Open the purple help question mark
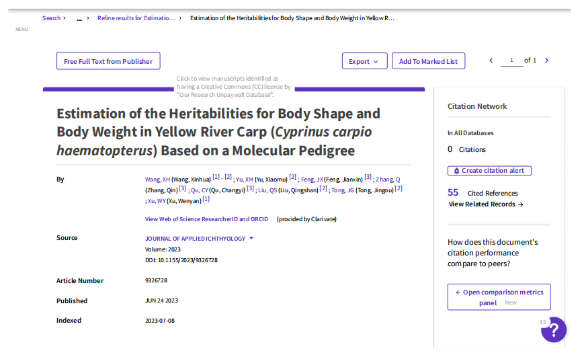Image resolution: width=582 pixels, height=357 pixels. 554,329
